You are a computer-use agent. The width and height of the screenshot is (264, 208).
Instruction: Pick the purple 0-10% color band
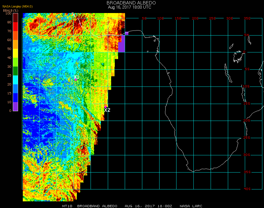(16, 106)
